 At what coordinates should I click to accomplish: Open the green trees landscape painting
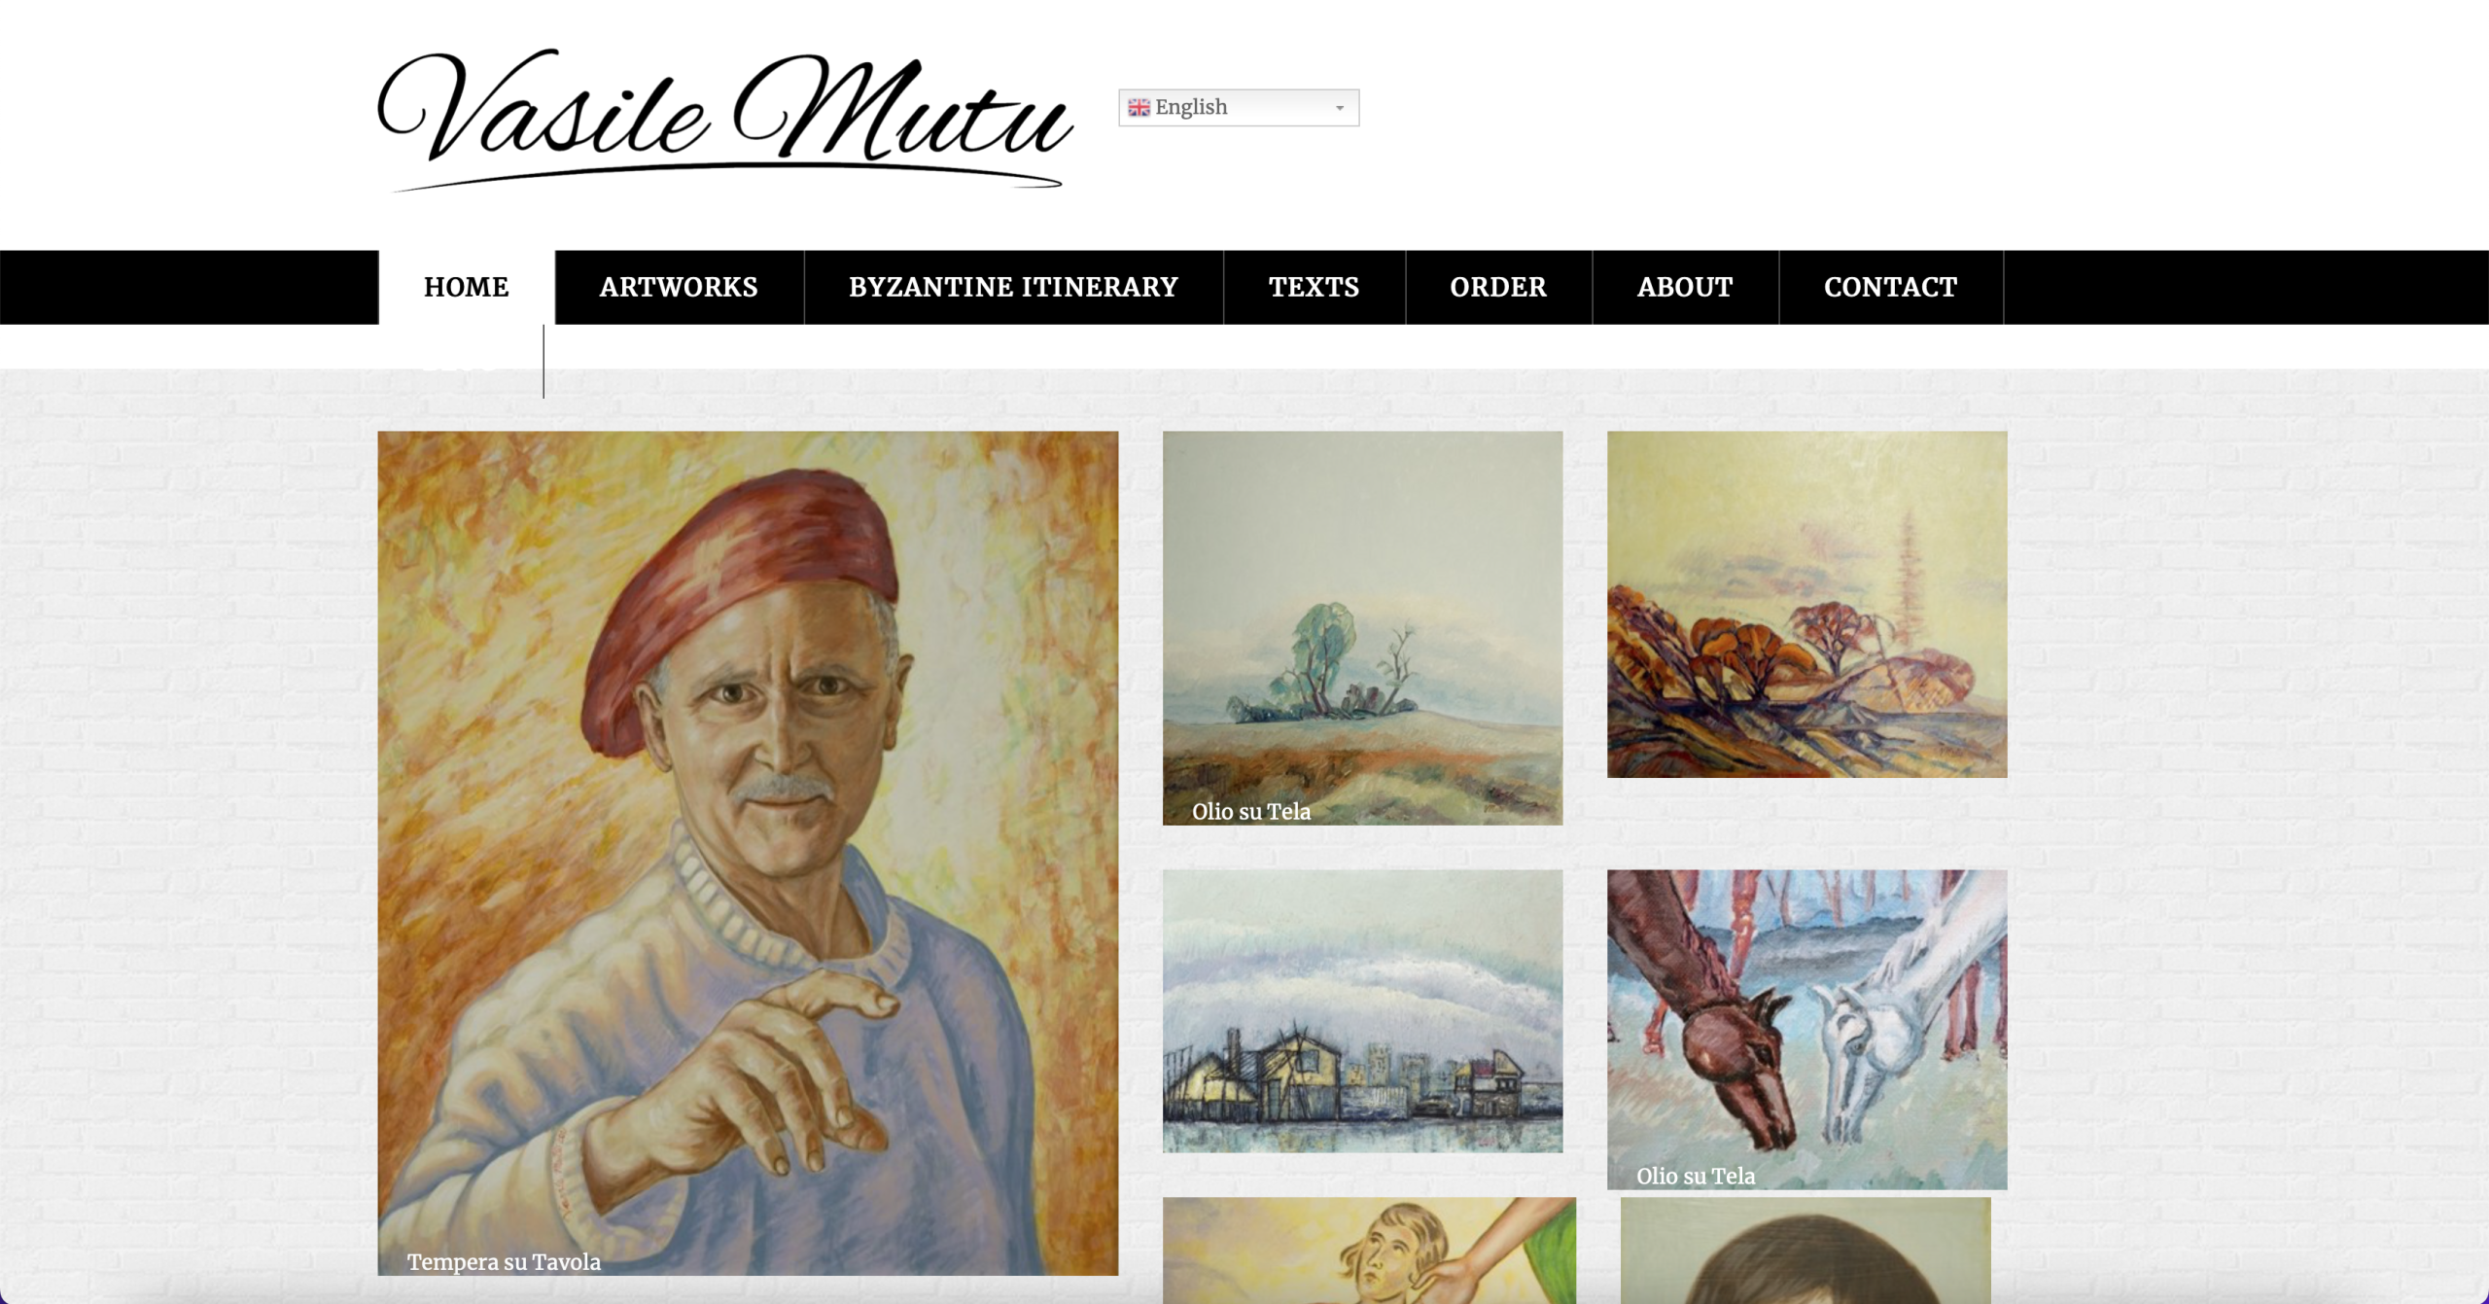(1362, 627)
